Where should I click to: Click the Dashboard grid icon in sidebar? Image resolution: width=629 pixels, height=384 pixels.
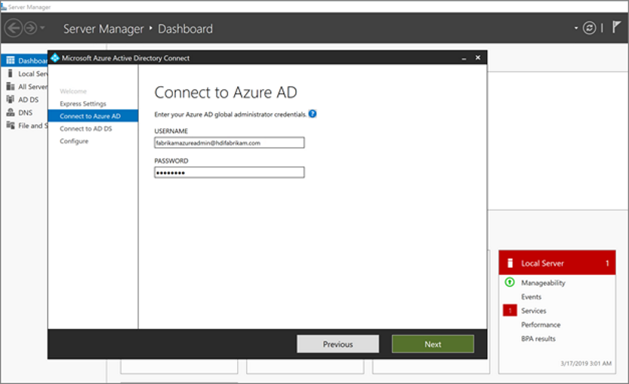11,60
